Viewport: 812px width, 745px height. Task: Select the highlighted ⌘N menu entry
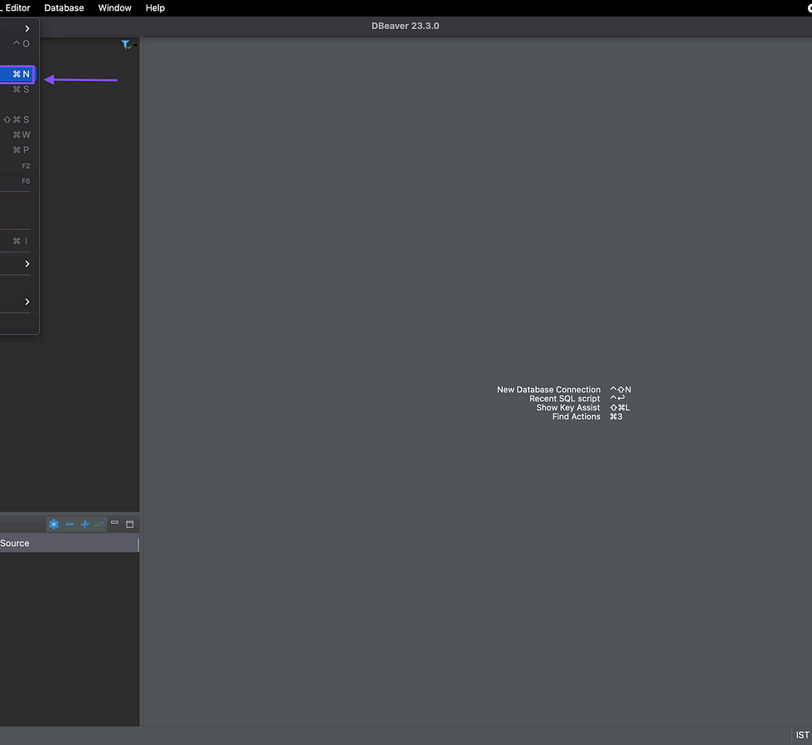coord(17,74)
